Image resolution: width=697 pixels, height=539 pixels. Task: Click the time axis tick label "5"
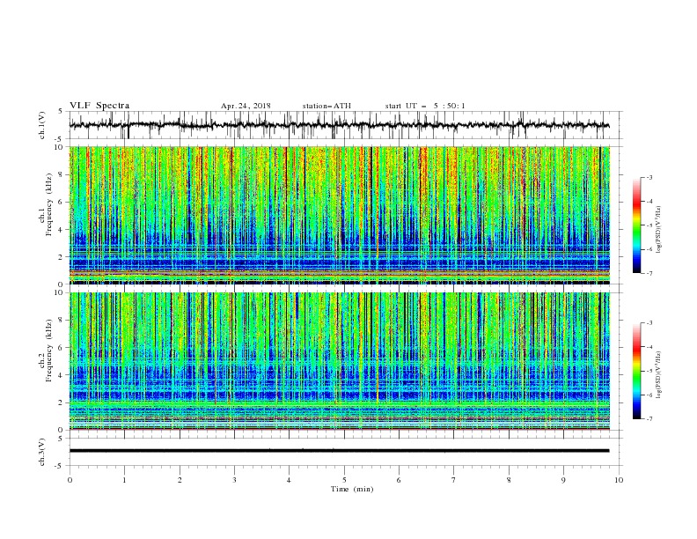tap(344, 480)
